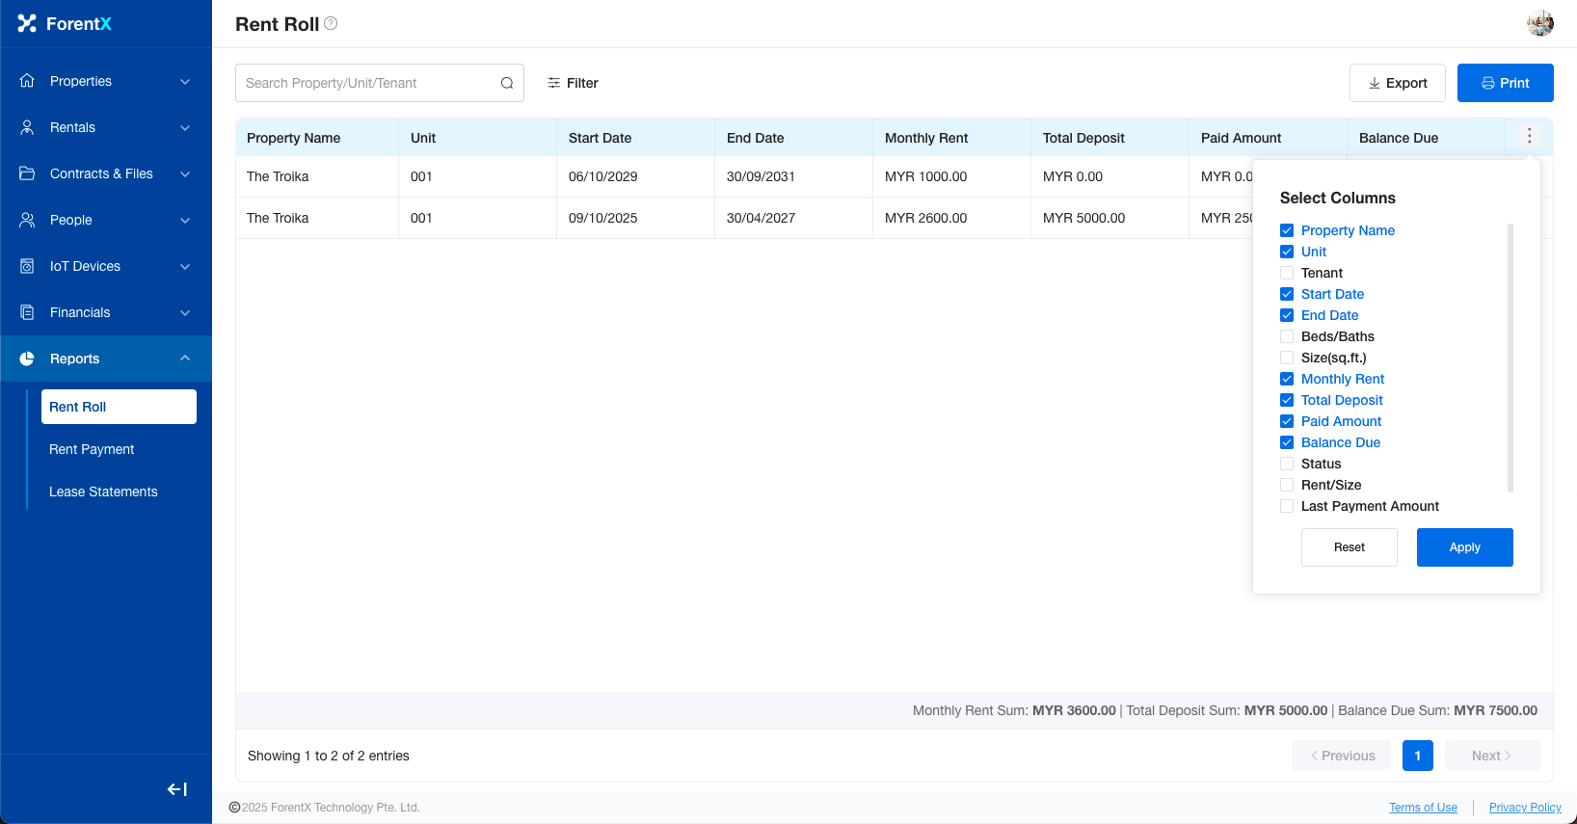Check the Last Payment Amount checkbox

1287,506
